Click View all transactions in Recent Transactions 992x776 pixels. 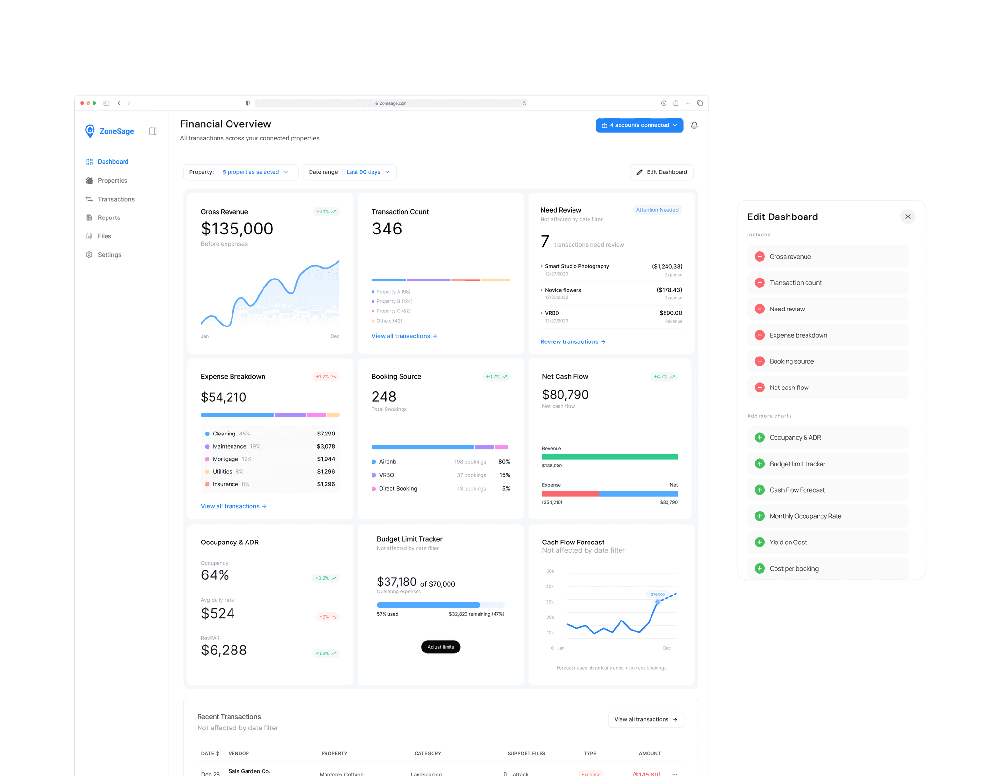pyautogui.click(x=646, y=719)
